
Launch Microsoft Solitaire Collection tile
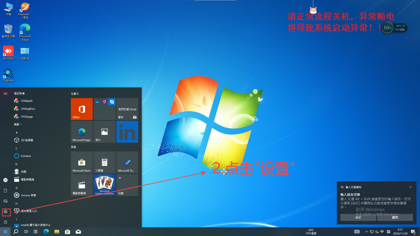[x=104, y=185]
